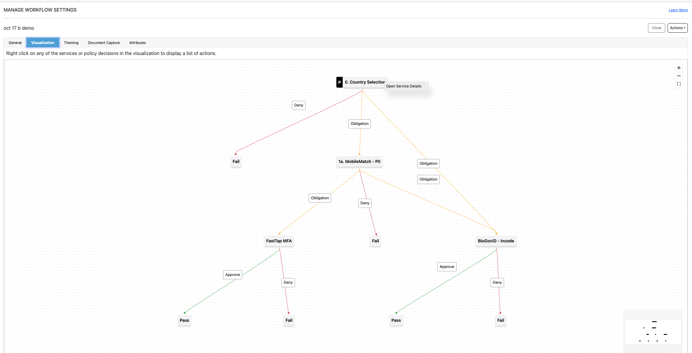Open the Document Capture tab
Viewport: 692px width, 353px height.
click(x=104, y=43)
